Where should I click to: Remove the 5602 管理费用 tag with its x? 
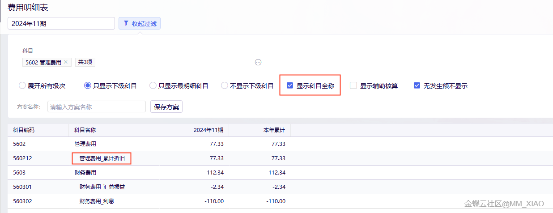[x=66, y=62]
